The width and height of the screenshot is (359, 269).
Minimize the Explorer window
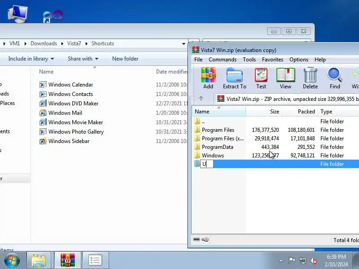tap(274, 31)
